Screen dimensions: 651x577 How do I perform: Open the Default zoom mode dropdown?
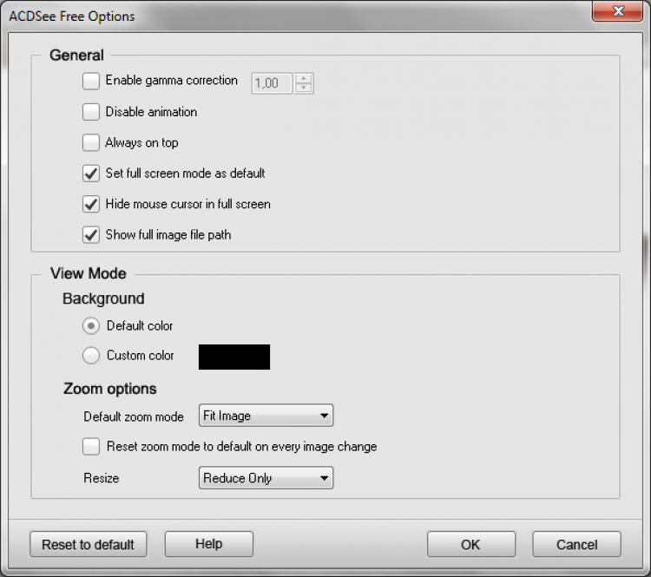pyautogui.click(x=266, y=416)
